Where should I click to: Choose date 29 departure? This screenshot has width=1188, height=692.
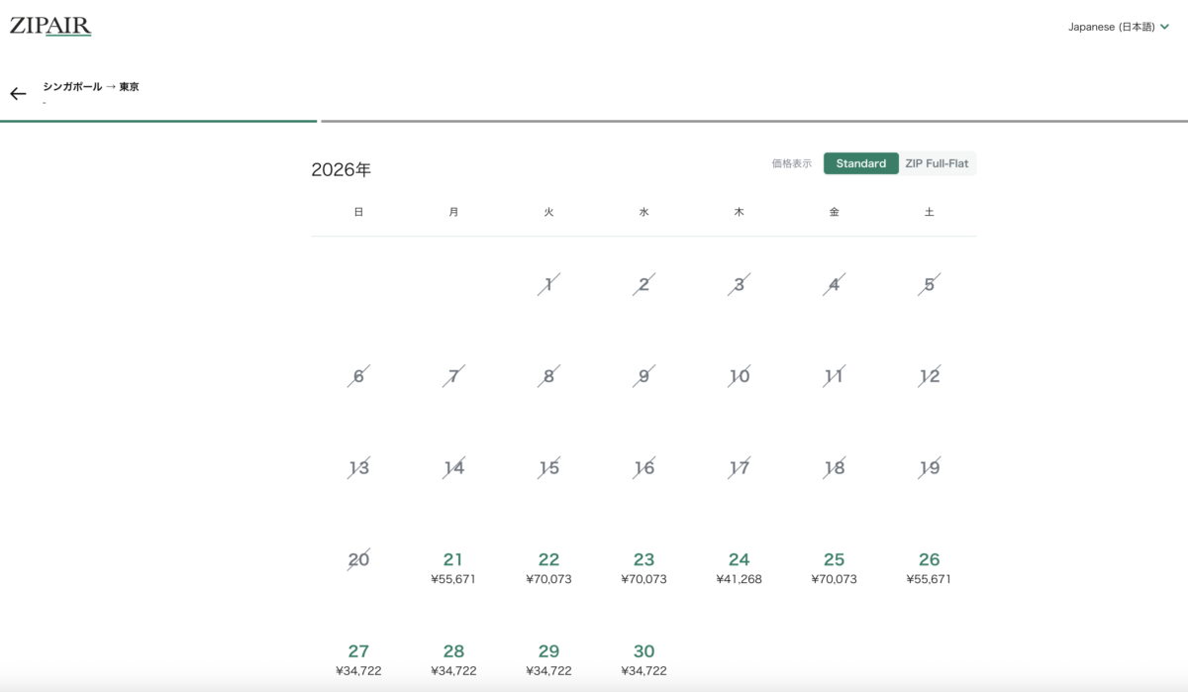tap(548, 659)
